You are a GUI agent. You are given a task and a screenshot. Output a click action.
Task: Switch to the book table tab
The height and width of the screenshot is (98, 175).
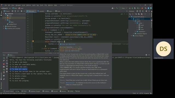pos(59,11)
